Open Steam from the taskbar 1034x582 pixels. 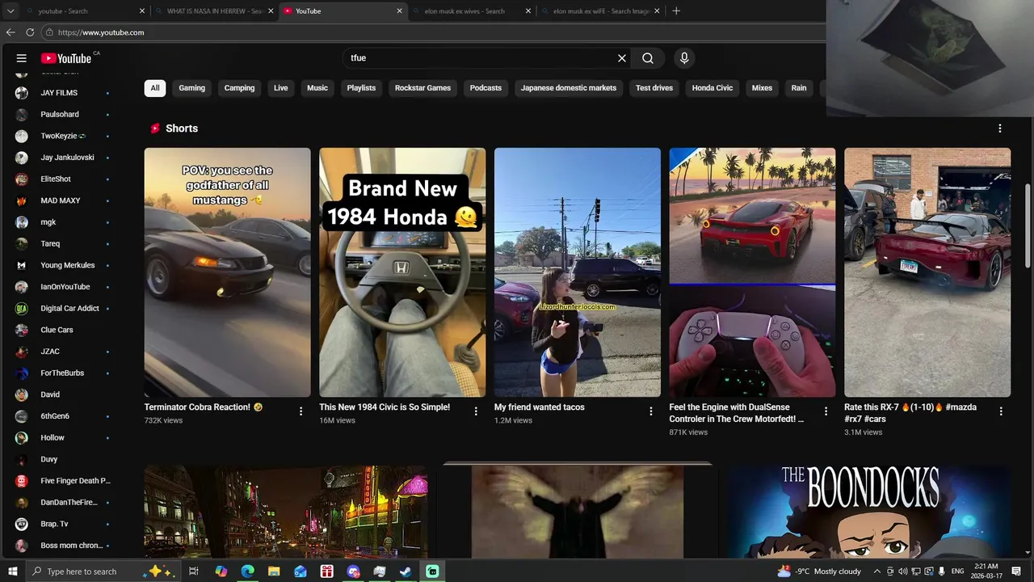tap(406, 571)
